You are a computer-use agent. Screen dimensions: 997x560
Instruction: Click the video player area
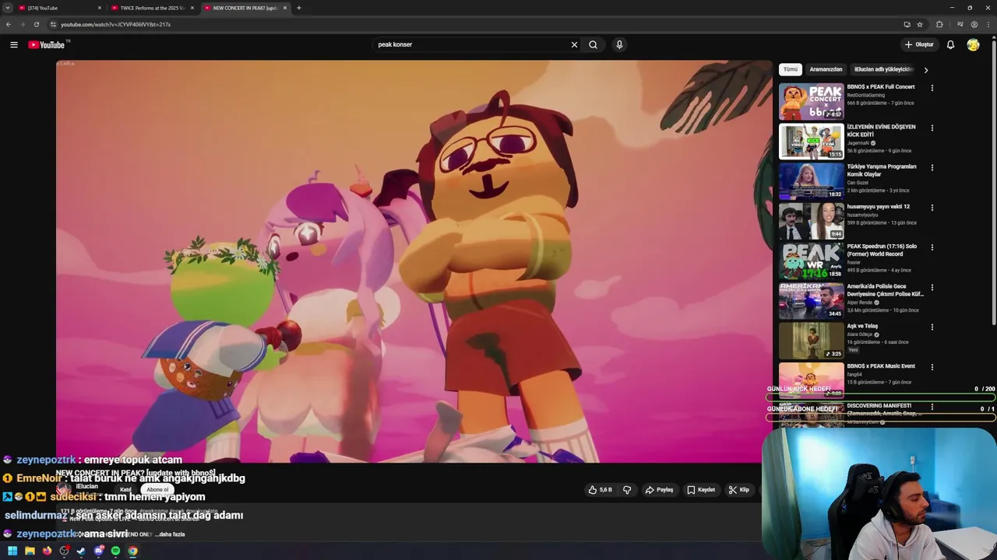(x=414, y=261)
